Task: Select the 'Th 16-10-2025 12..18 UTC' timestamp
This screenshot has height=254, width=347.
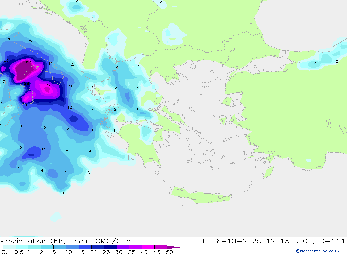Action: point(254,241)
